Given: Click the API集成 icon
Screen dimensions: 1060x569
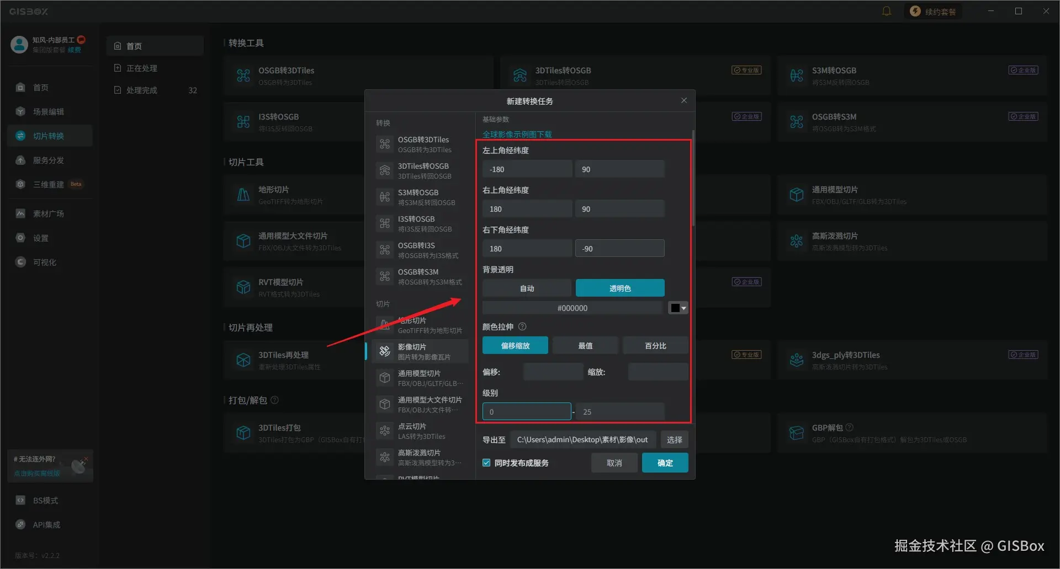Looking at the screenshot, I should coord(20,524).
